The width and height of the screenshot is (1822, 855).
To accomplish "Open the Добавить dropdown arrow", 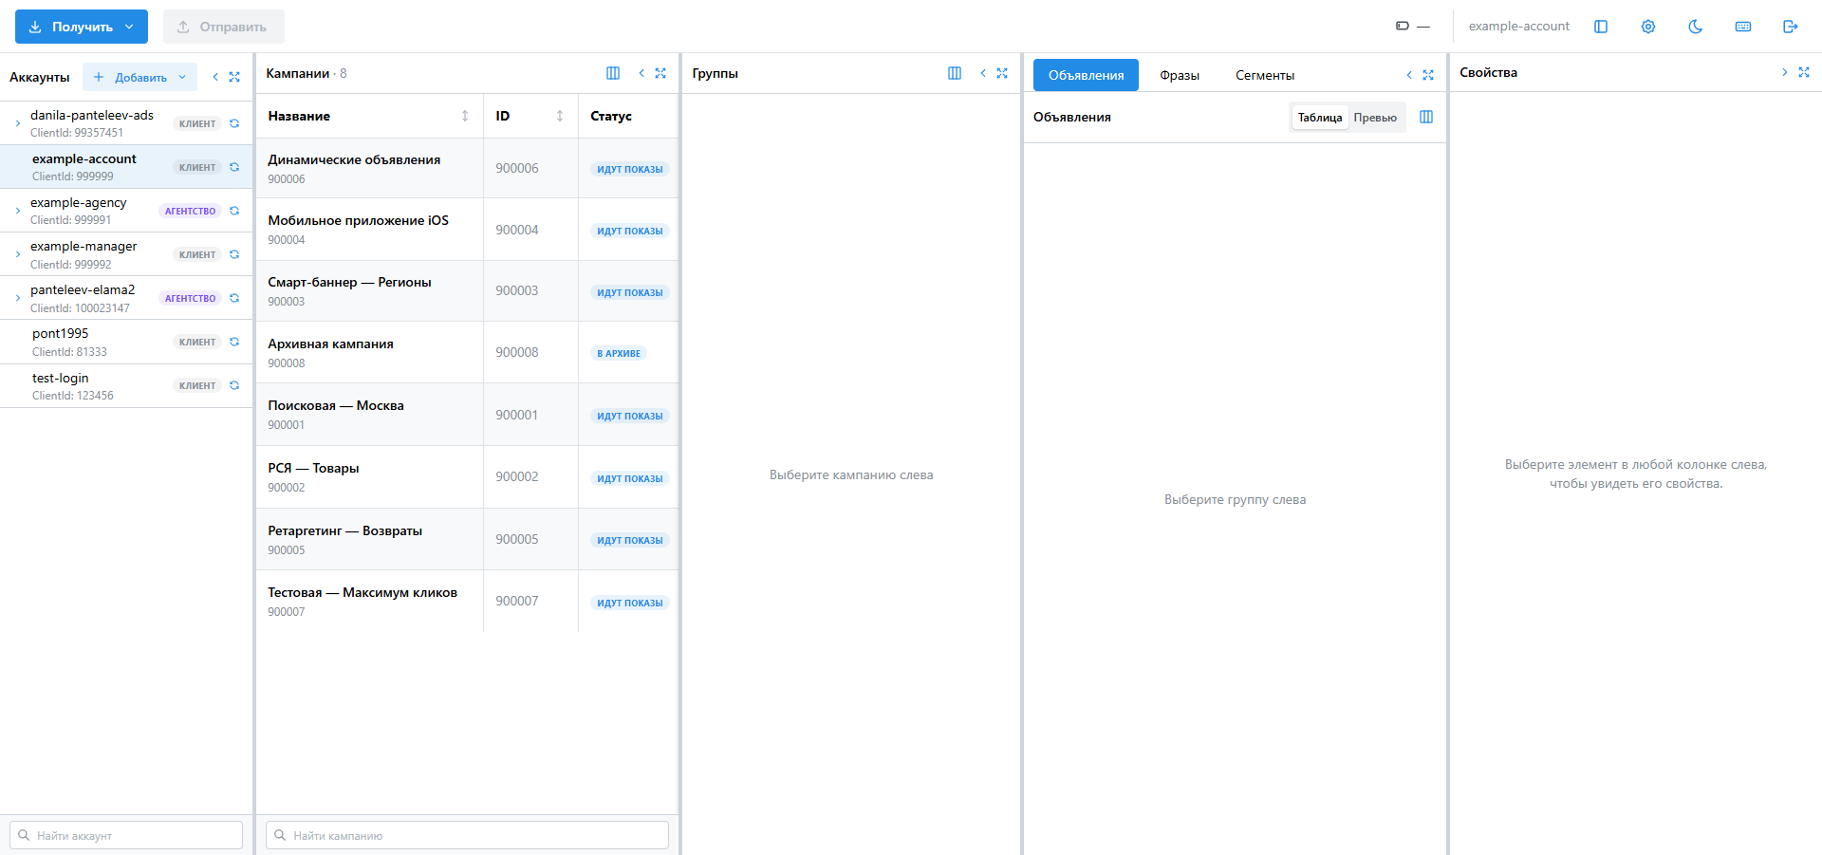I will point(182,77).
